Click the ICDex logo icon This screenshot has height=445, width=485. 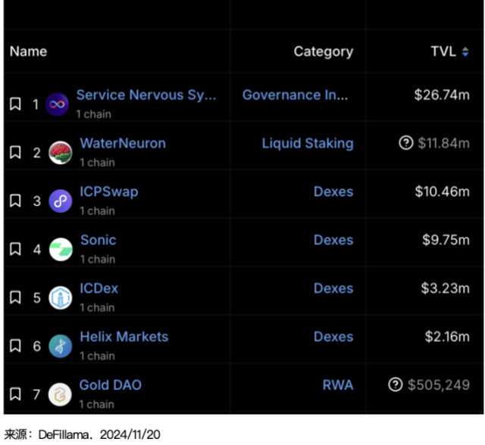coord(61,298)
